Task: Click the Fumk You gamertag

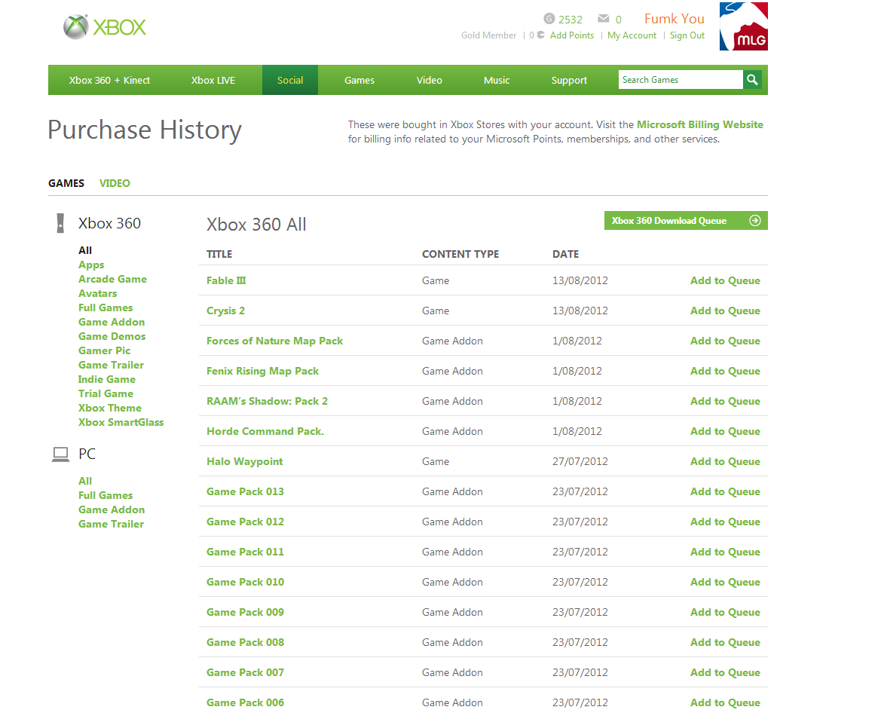Action: tap(674, 19)
